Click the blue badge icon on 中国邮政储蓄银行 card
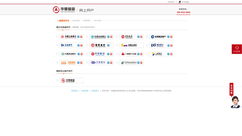Image resolution: width=242 pixels, height=136 pixels. (x=138, y=63)
